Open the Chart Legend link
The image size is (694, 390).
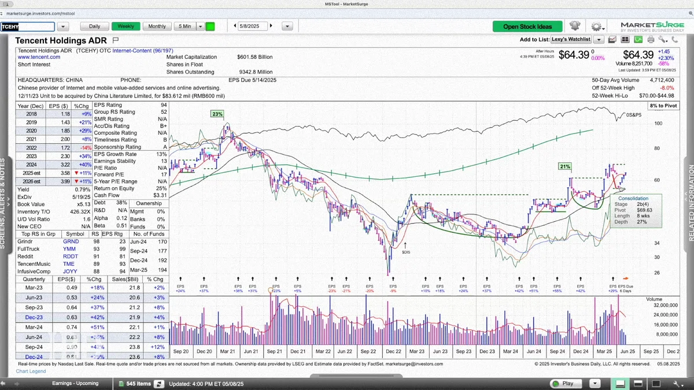31,371
